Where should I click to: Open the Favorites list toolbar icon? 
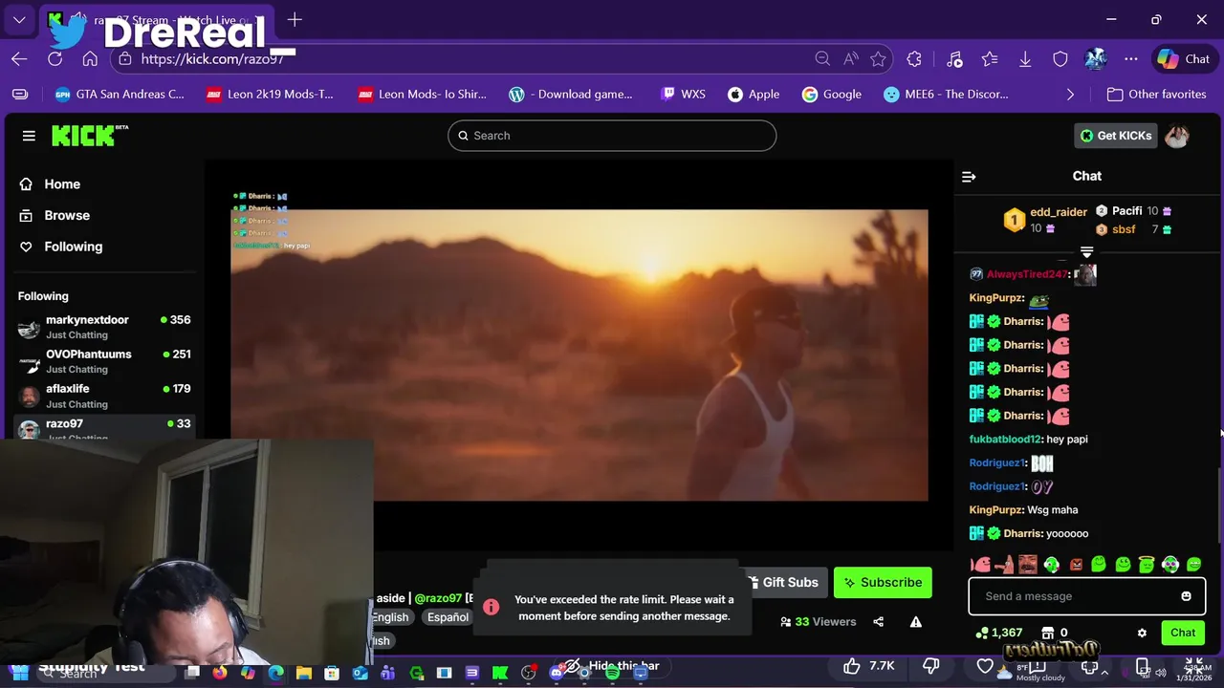tap(990, 59)
